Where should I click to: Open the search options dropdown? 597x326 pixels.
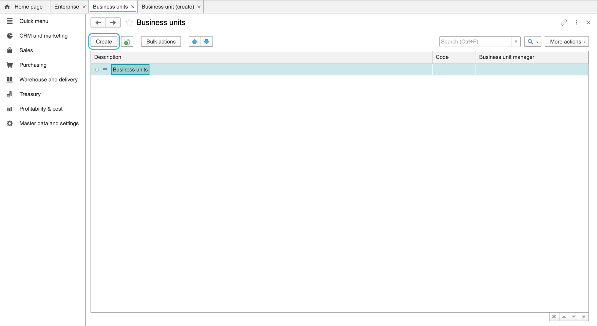coord(533,42)
